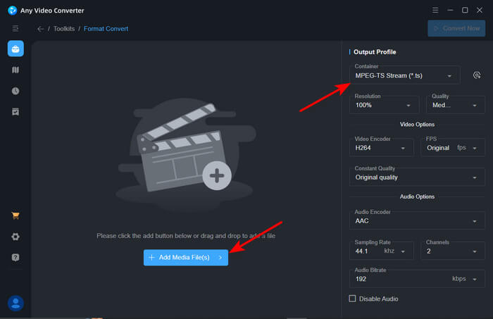The width and height of the screenshot is (493, 319).
Task: Open the task list sidebar icon
Action: pos(15,111)
